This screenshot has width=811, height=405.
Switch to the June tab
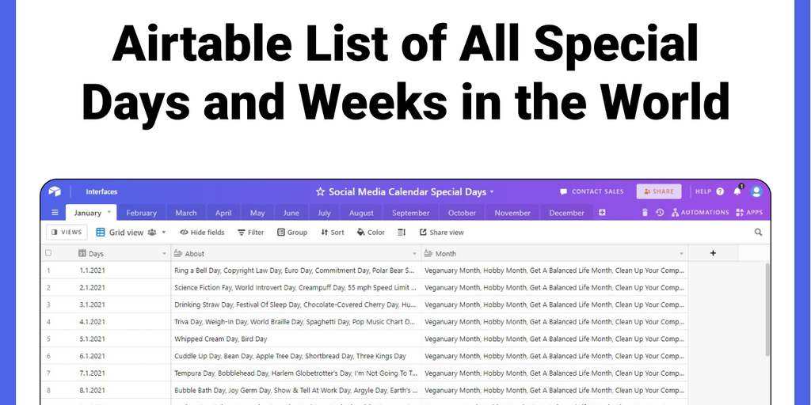pyautogui.click(x=291, y=213)
